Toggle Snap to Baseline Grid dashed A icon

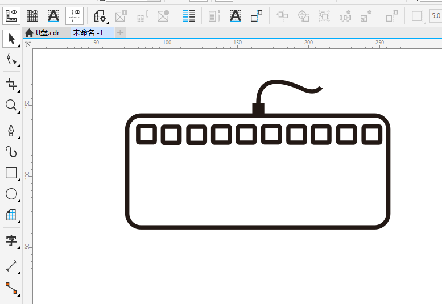[236, 16]
